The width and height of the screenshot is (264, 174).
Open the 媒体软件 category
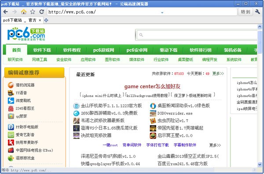coord(137,60)
